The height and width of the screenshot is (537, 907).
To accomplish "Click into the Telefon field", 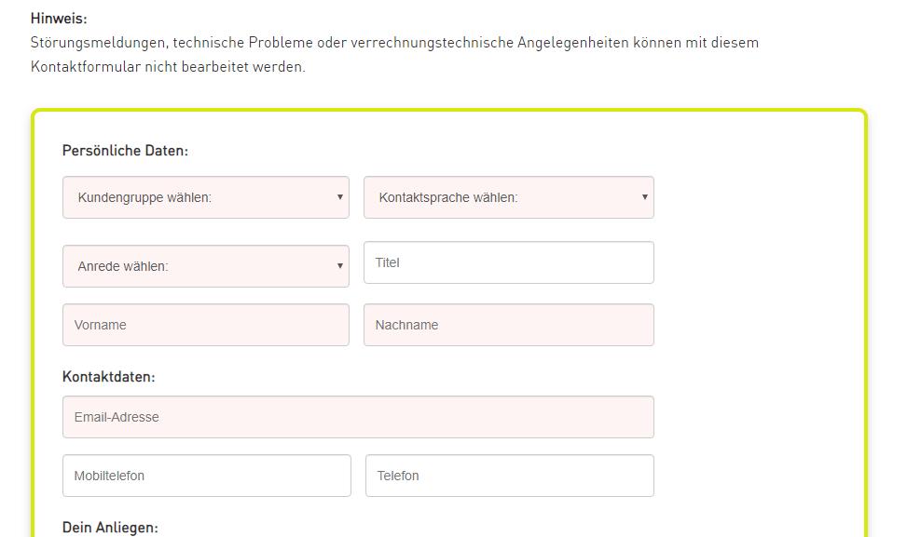I will [510, 476].
